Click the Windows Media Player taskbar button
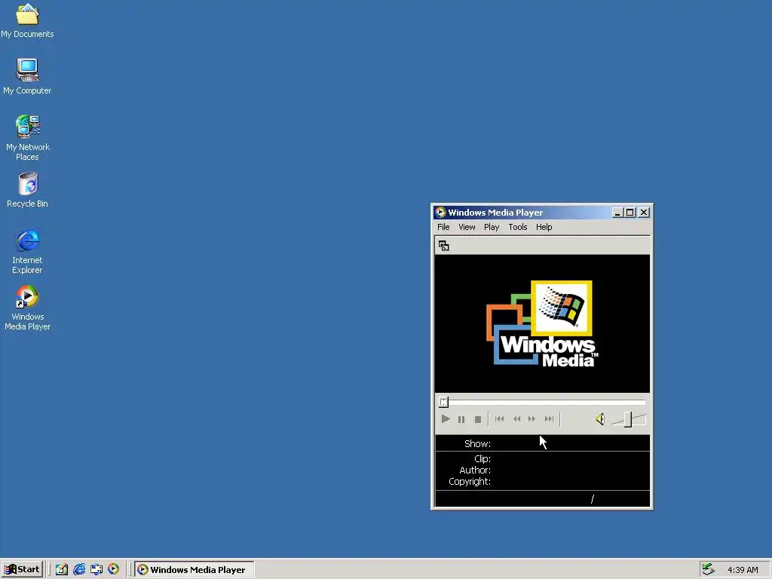 194,569
